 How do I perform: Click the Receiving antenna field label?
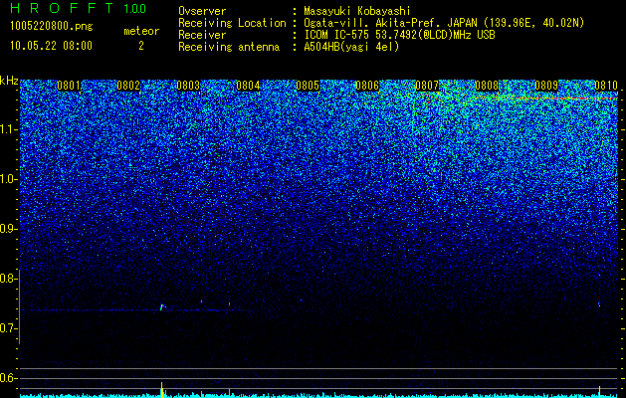(229, 47)
